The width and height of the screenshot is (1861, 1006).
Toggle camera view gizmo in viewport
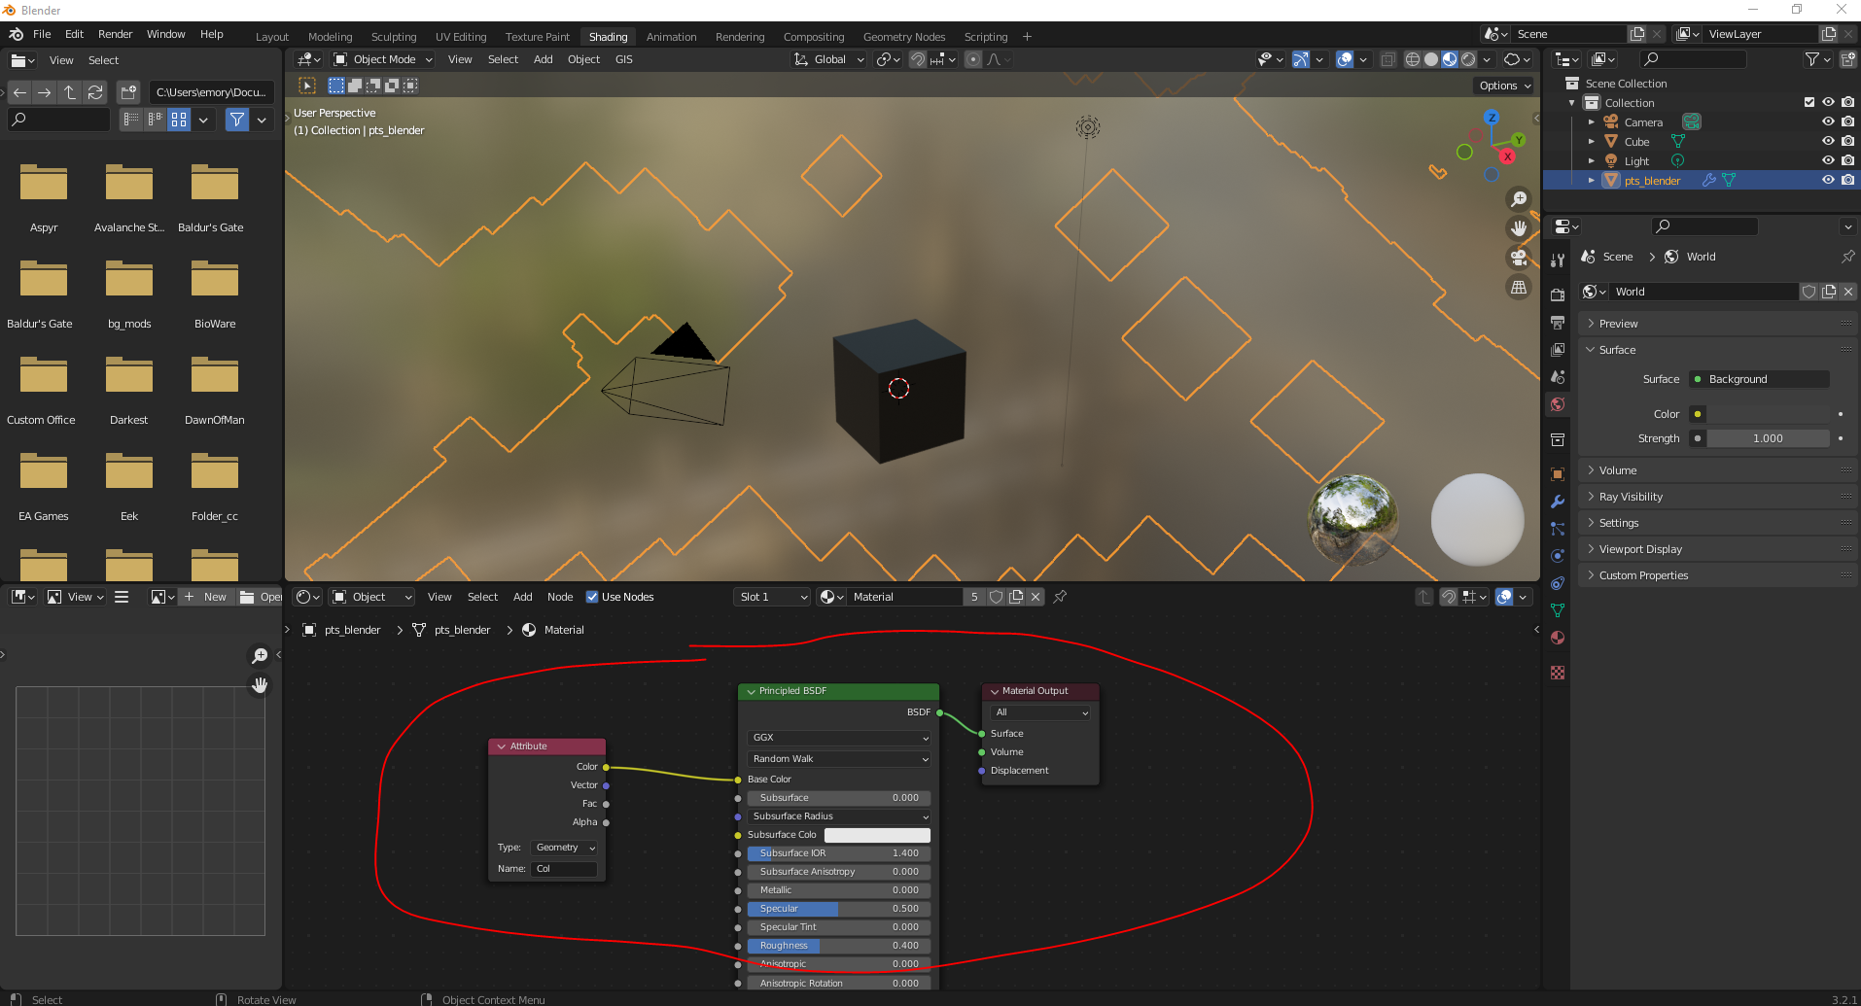tap(1519, 258)
